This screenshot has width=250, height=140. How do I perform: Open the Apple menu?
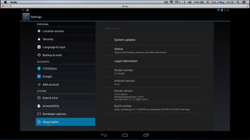[x=5, y=2]
